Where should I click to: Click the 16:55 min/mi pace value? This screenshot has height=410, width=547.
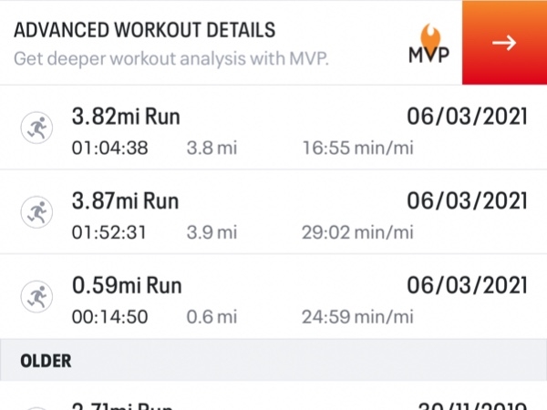[357, 148]
